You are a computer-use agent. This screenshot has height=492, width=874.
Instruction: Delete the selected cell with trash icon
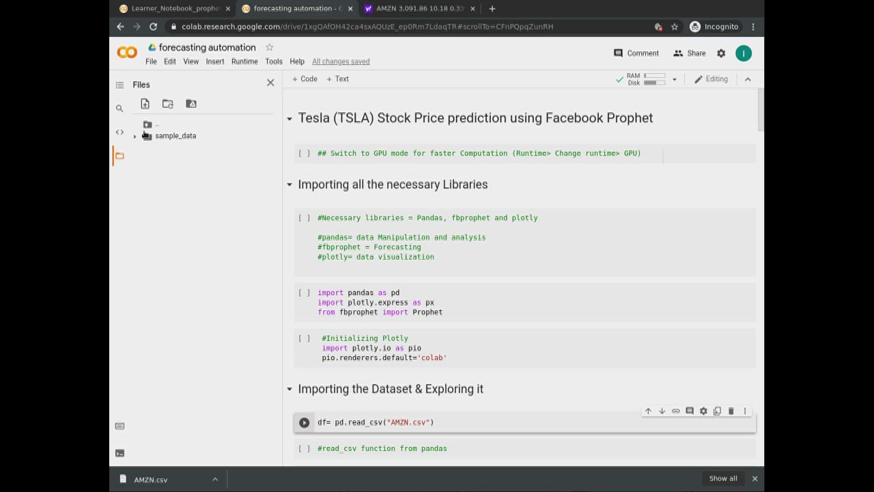[731, 411]
